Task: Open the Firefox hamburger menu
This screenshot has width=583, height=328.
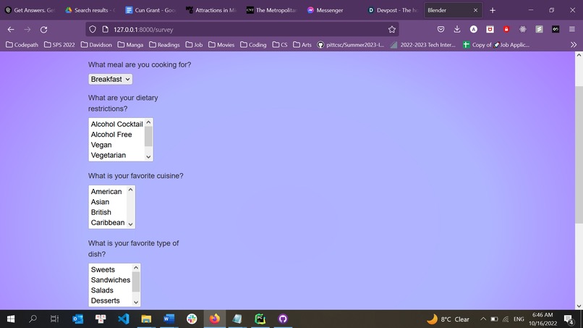Action: pos(572,30)
